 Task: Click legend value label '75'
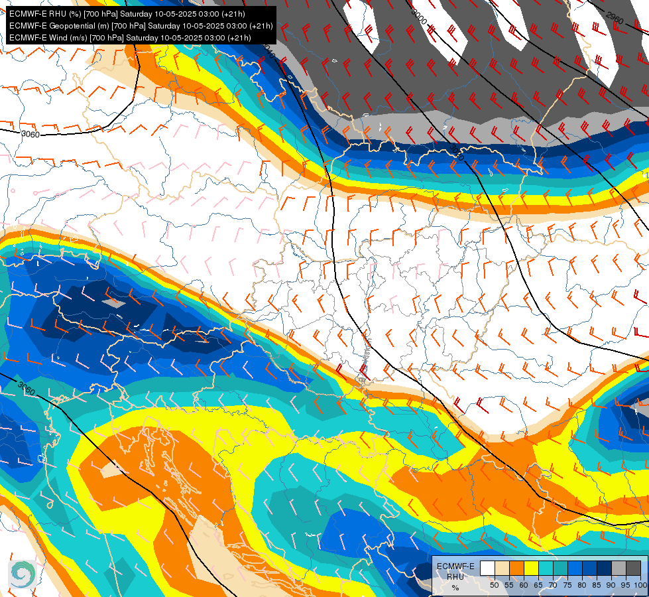click(567, 586)
